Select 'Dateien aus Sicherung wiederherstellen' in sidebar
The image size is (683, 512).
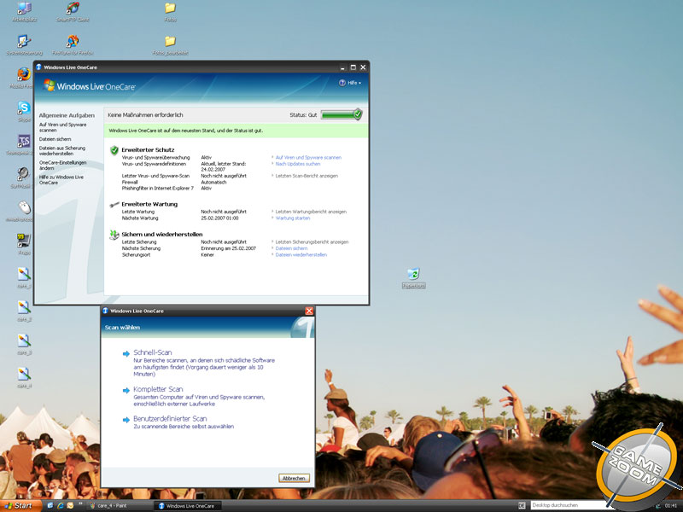coord(62,151)
